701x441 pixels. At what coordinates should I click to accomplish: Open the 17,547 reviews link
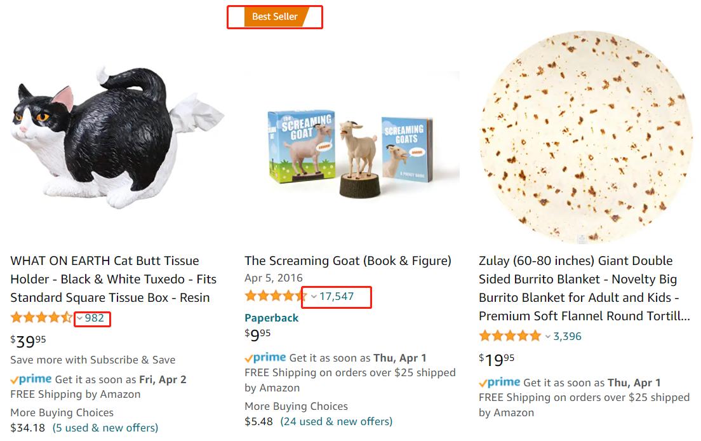[337, 296]
